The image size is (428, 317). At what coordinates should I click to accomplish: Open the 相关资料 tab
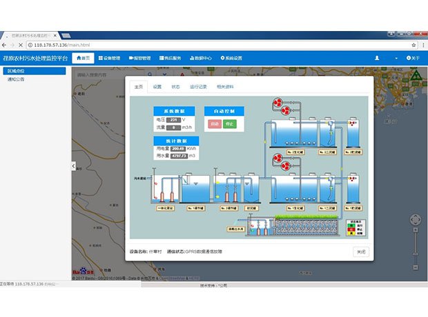point(226,87)
